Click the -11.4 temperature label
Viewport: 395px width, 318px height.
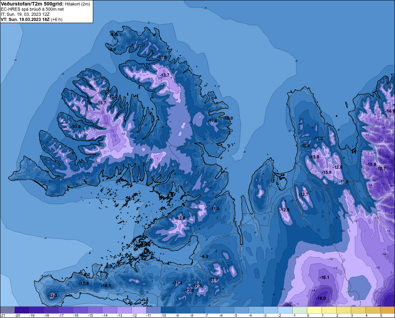pyautogui.click(x=178, y=283)
